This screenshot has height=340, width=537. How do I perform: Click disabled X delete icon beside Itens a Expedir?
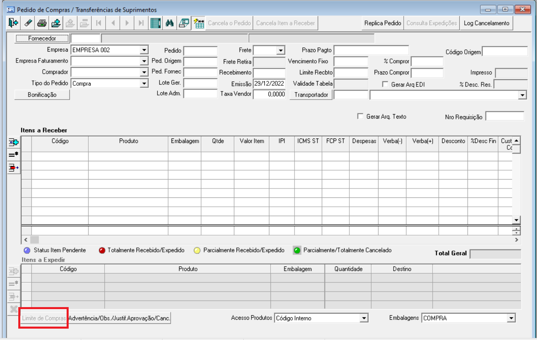(x=14, y=309)
